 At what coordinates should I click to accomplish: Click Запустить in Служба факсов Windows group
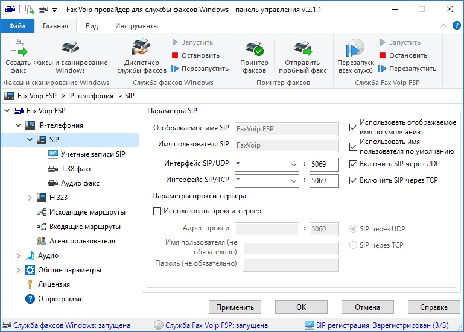[x=192, y=42]
